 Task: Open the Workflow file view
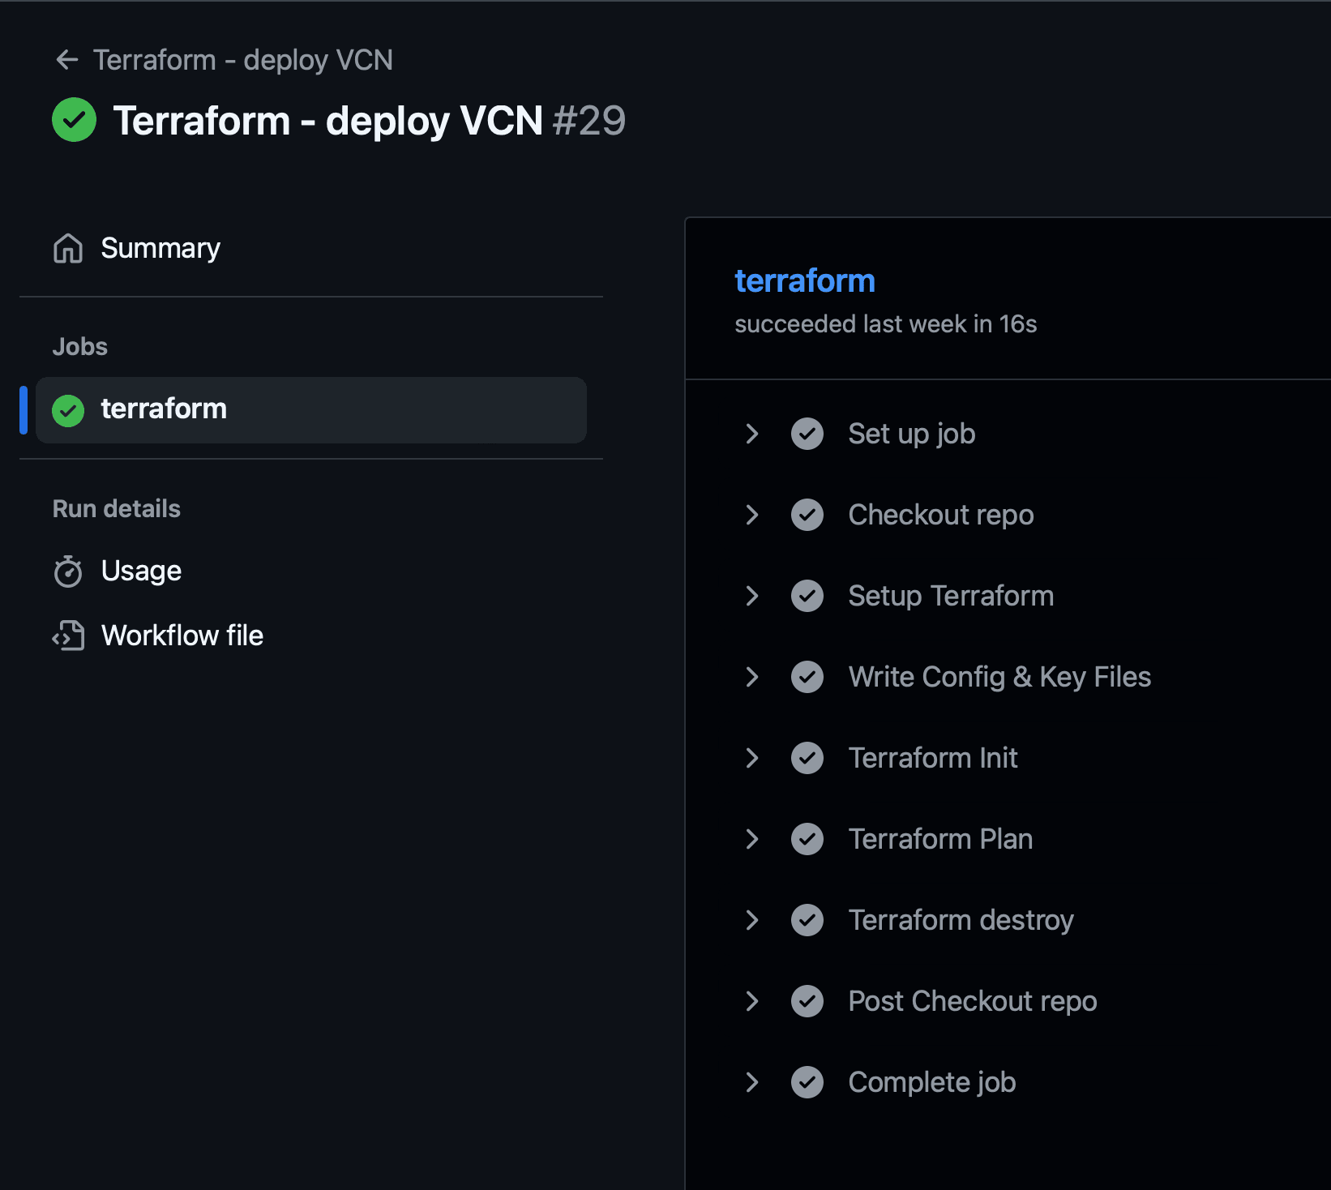coord(182,636)
